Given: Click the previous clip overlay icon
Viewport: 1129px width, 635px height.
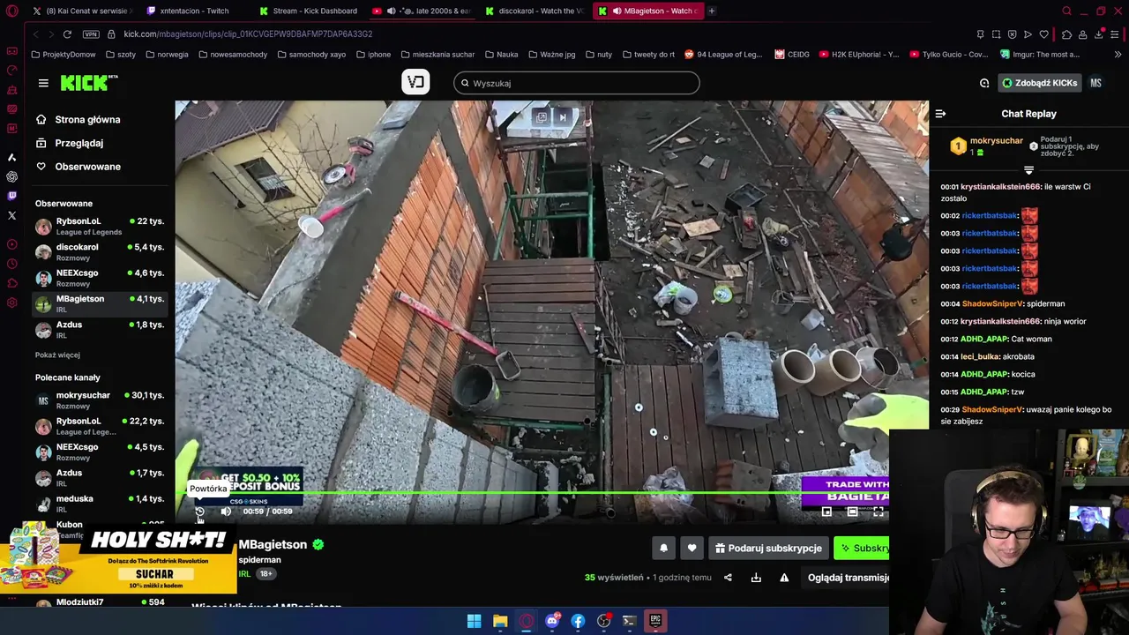Looking at the screenshot, I should pos(542,116).
